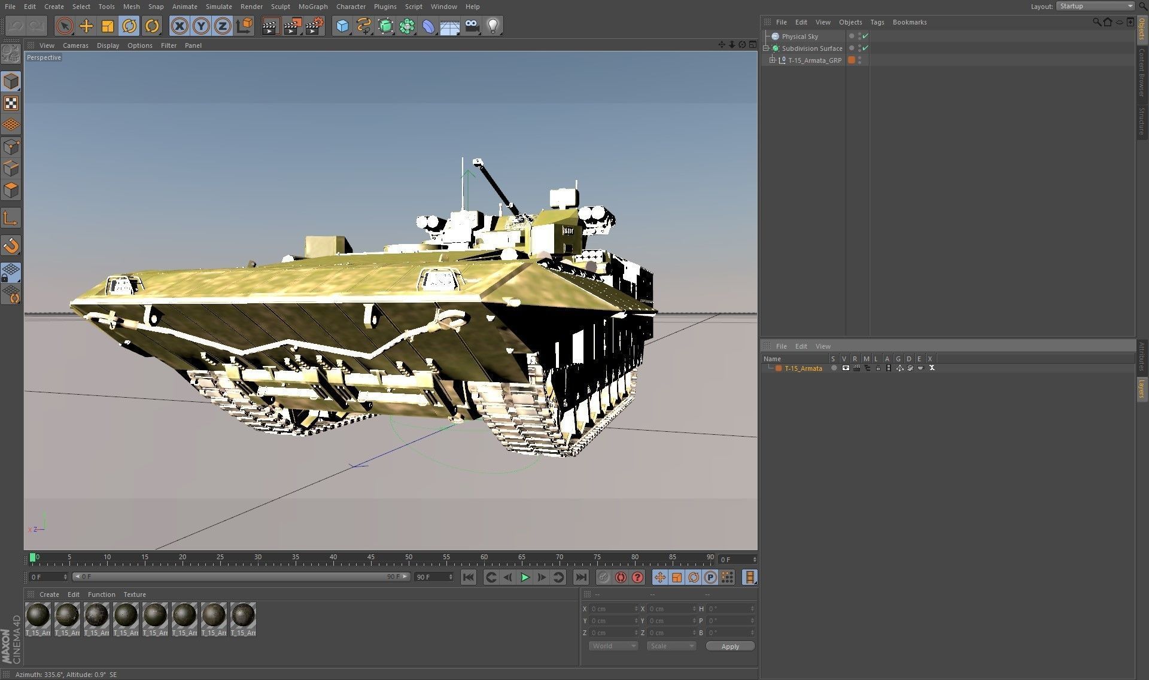The image size is (1149, 680).
Task: Click the Live Selection tool icon
Action: 65,26
